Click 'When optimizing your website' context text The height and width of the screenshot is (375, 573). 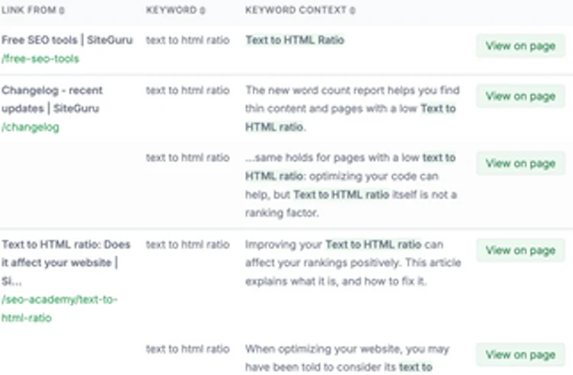347,358
